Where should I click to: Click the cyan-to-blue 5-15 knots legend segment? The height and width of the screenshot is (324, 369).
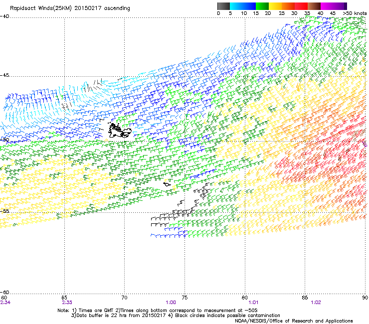coord(243,6)
